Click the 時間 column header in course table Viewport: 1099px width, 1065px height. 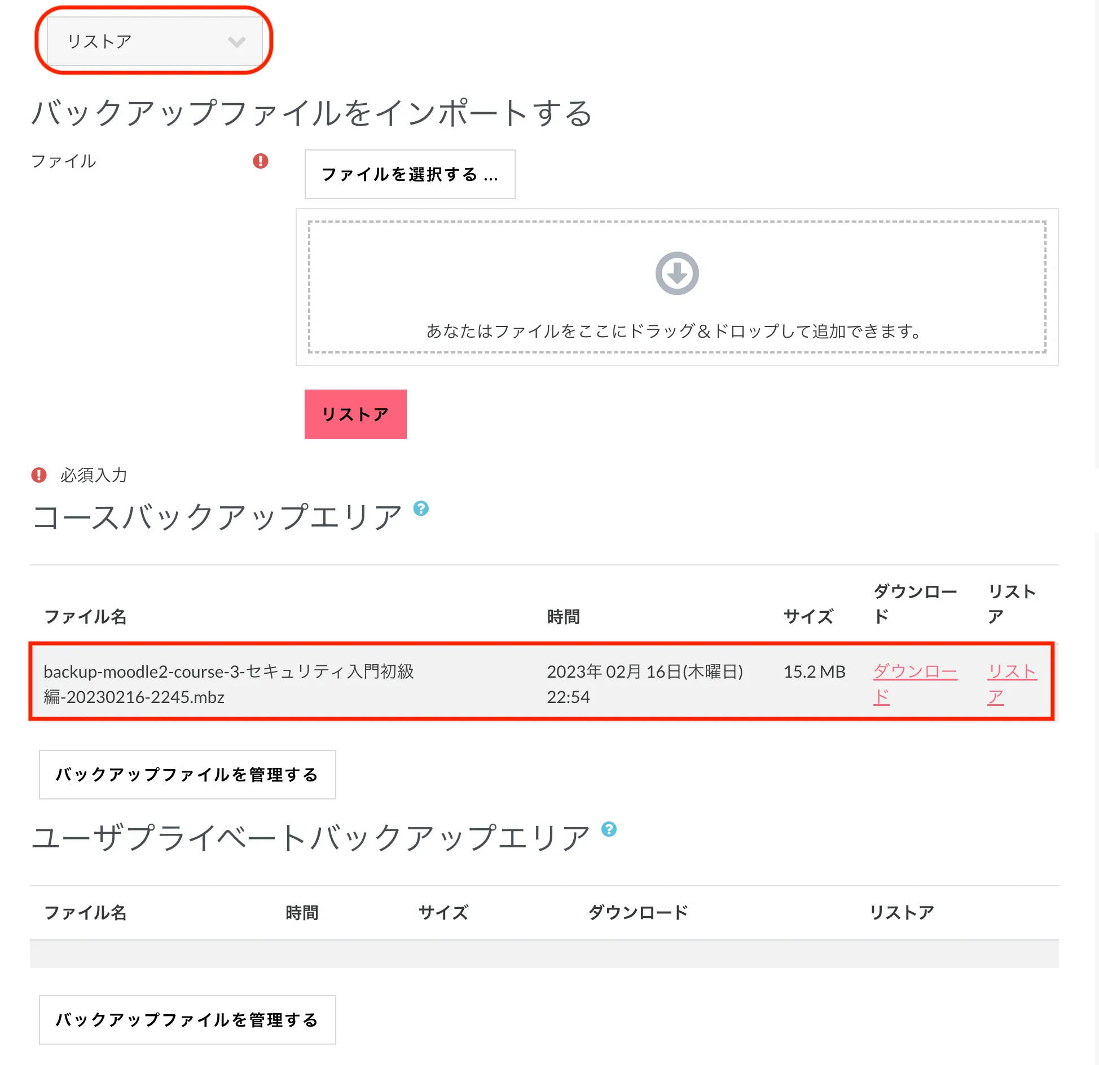pyautogui.click(x=563, y=616)
